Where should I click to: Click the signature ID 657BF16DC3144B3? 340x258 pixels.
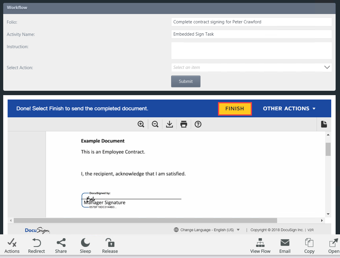point(103,207)
